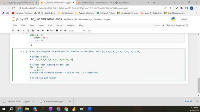Open the Trending - YouTube bookmark
Screen dimensions: 200x112
tap(22, 13)
